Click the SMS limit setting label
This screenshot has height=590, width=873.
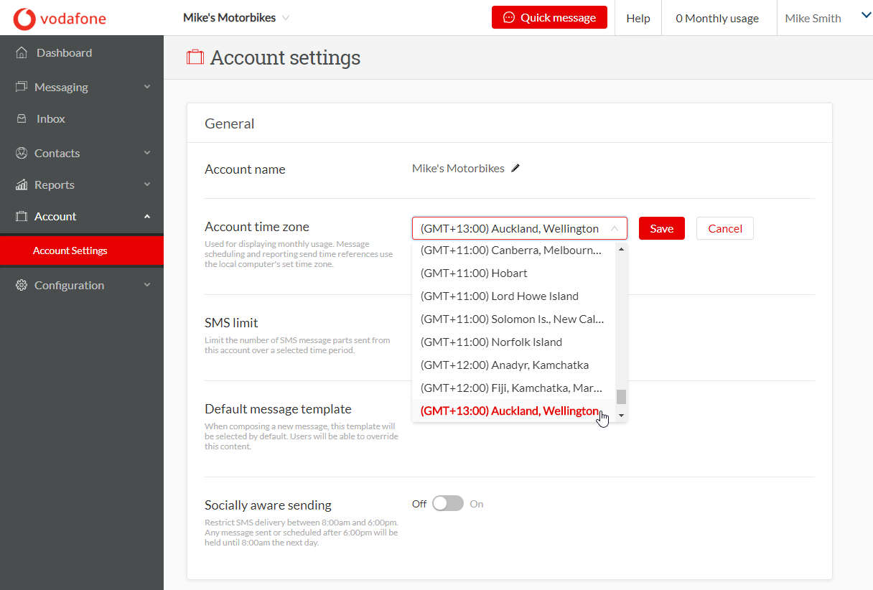231,322
